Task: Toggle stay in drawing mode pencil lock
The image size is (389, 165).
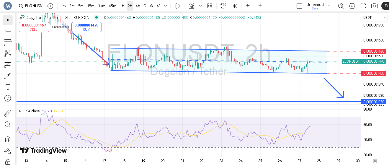Action: [x=8, y=151]
